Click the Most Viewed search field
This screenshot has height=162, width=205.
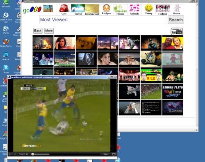point(103,20)
